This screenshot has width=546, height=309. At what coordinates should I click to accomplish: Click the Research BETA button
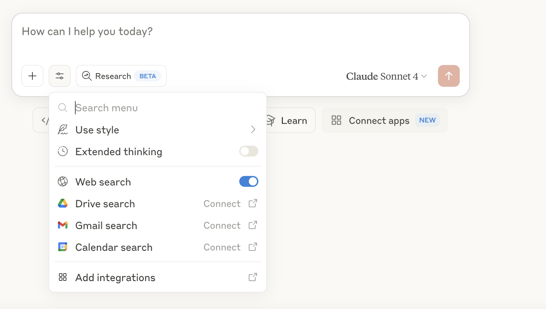point(121,76)
